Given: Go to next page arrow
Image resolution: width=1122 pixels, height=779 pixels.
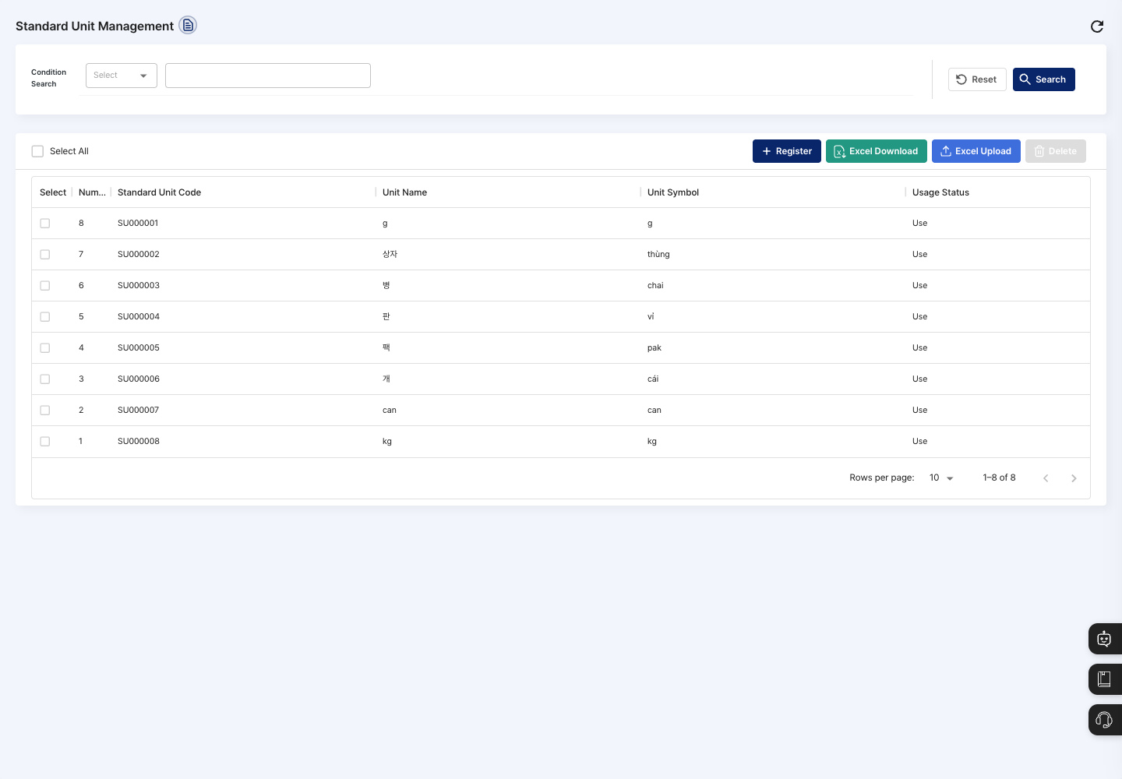Looking at the screenshot, I should [1074, 478].
